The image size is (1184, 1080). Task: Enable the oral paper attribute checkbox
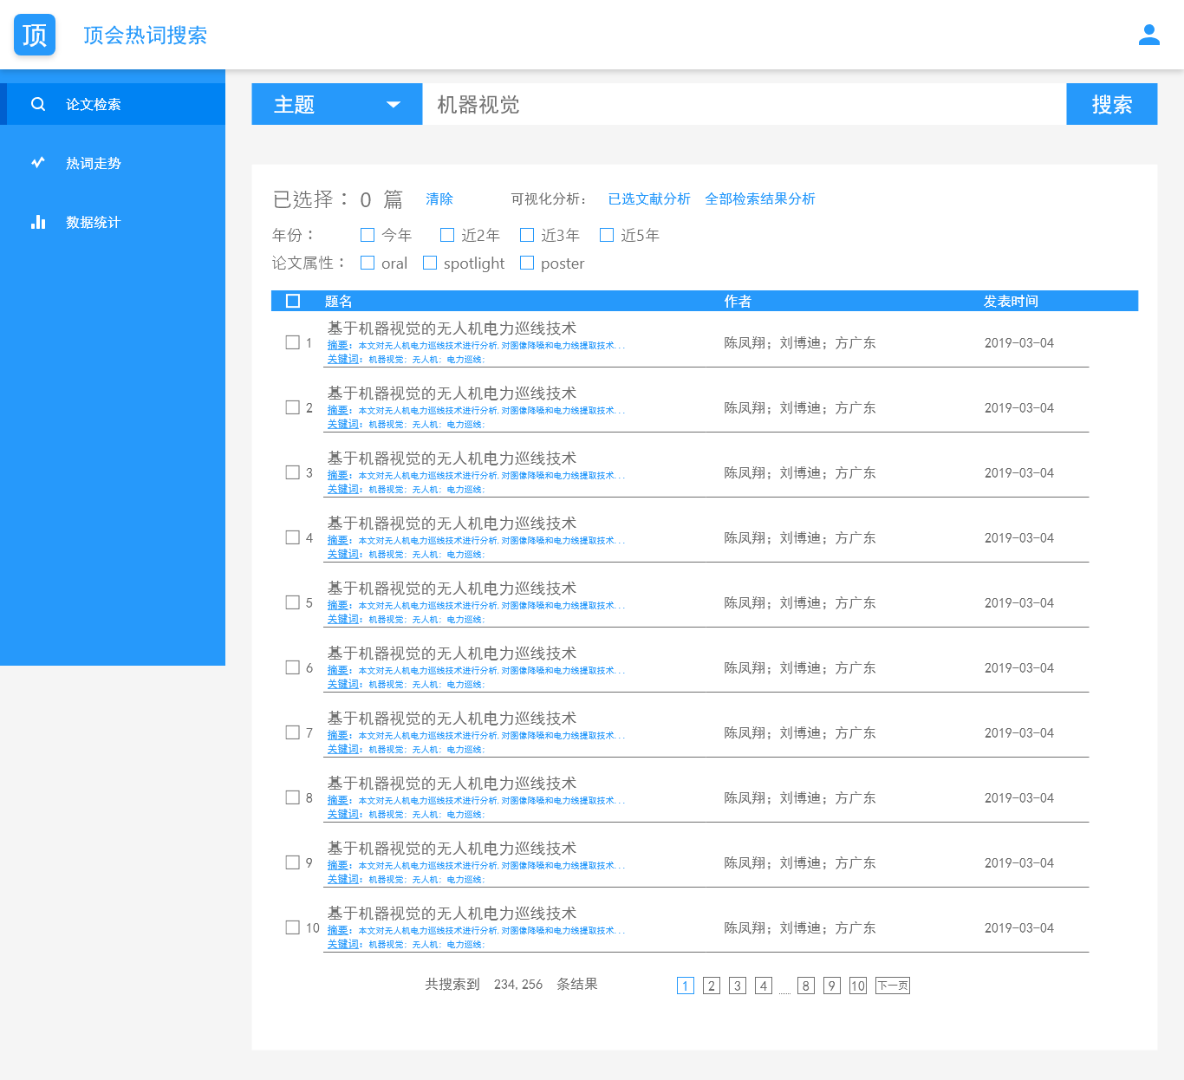(368, 263)
